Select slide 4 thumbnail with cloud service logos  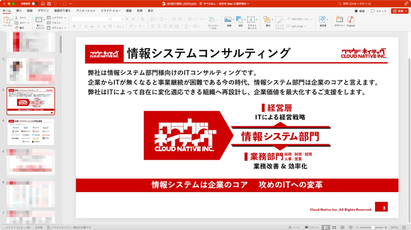(x=30, y=132)
